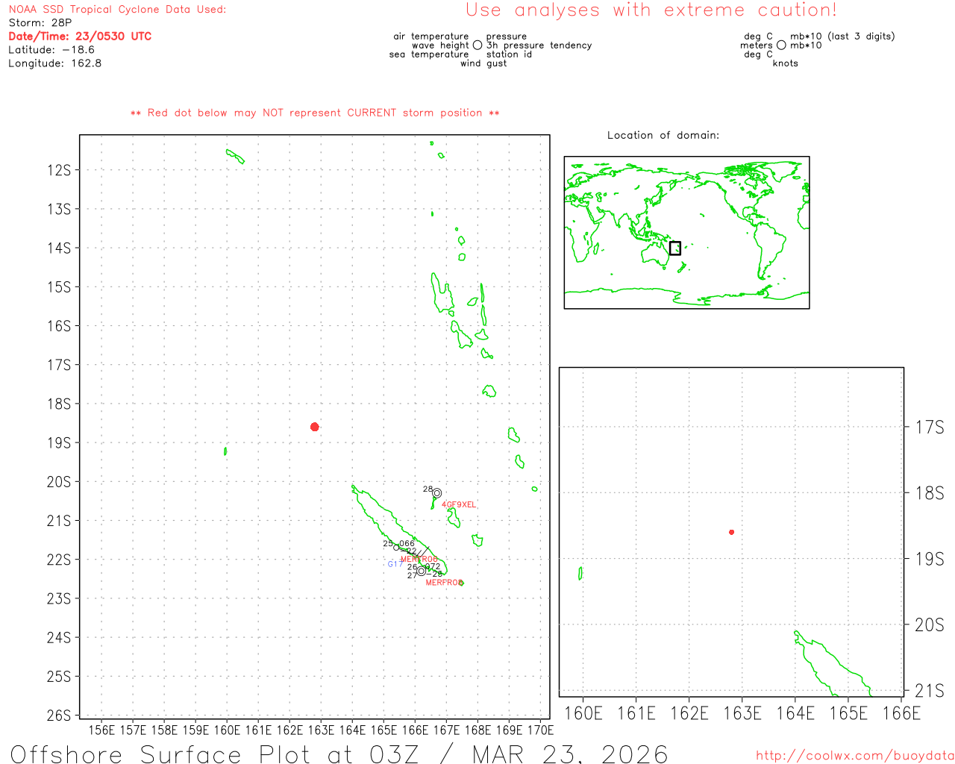The width and height of the screenshot is (955, 764).
Task: Click the red storm position dot on main map
Action: click(x=315, y=427)
